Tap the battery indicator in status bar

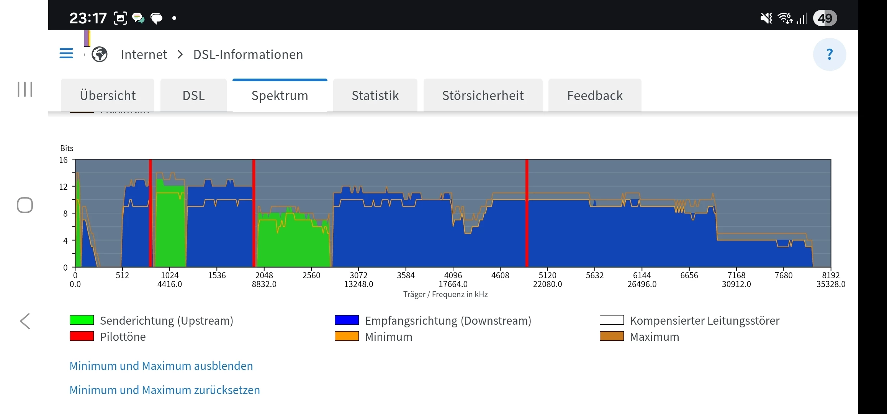point(825,18)
